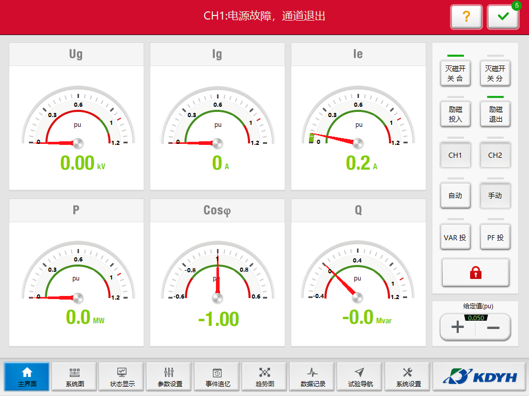Toggle the 灭磁开关合 switch button
Screen dimensions: 529x396
[455, 73]
